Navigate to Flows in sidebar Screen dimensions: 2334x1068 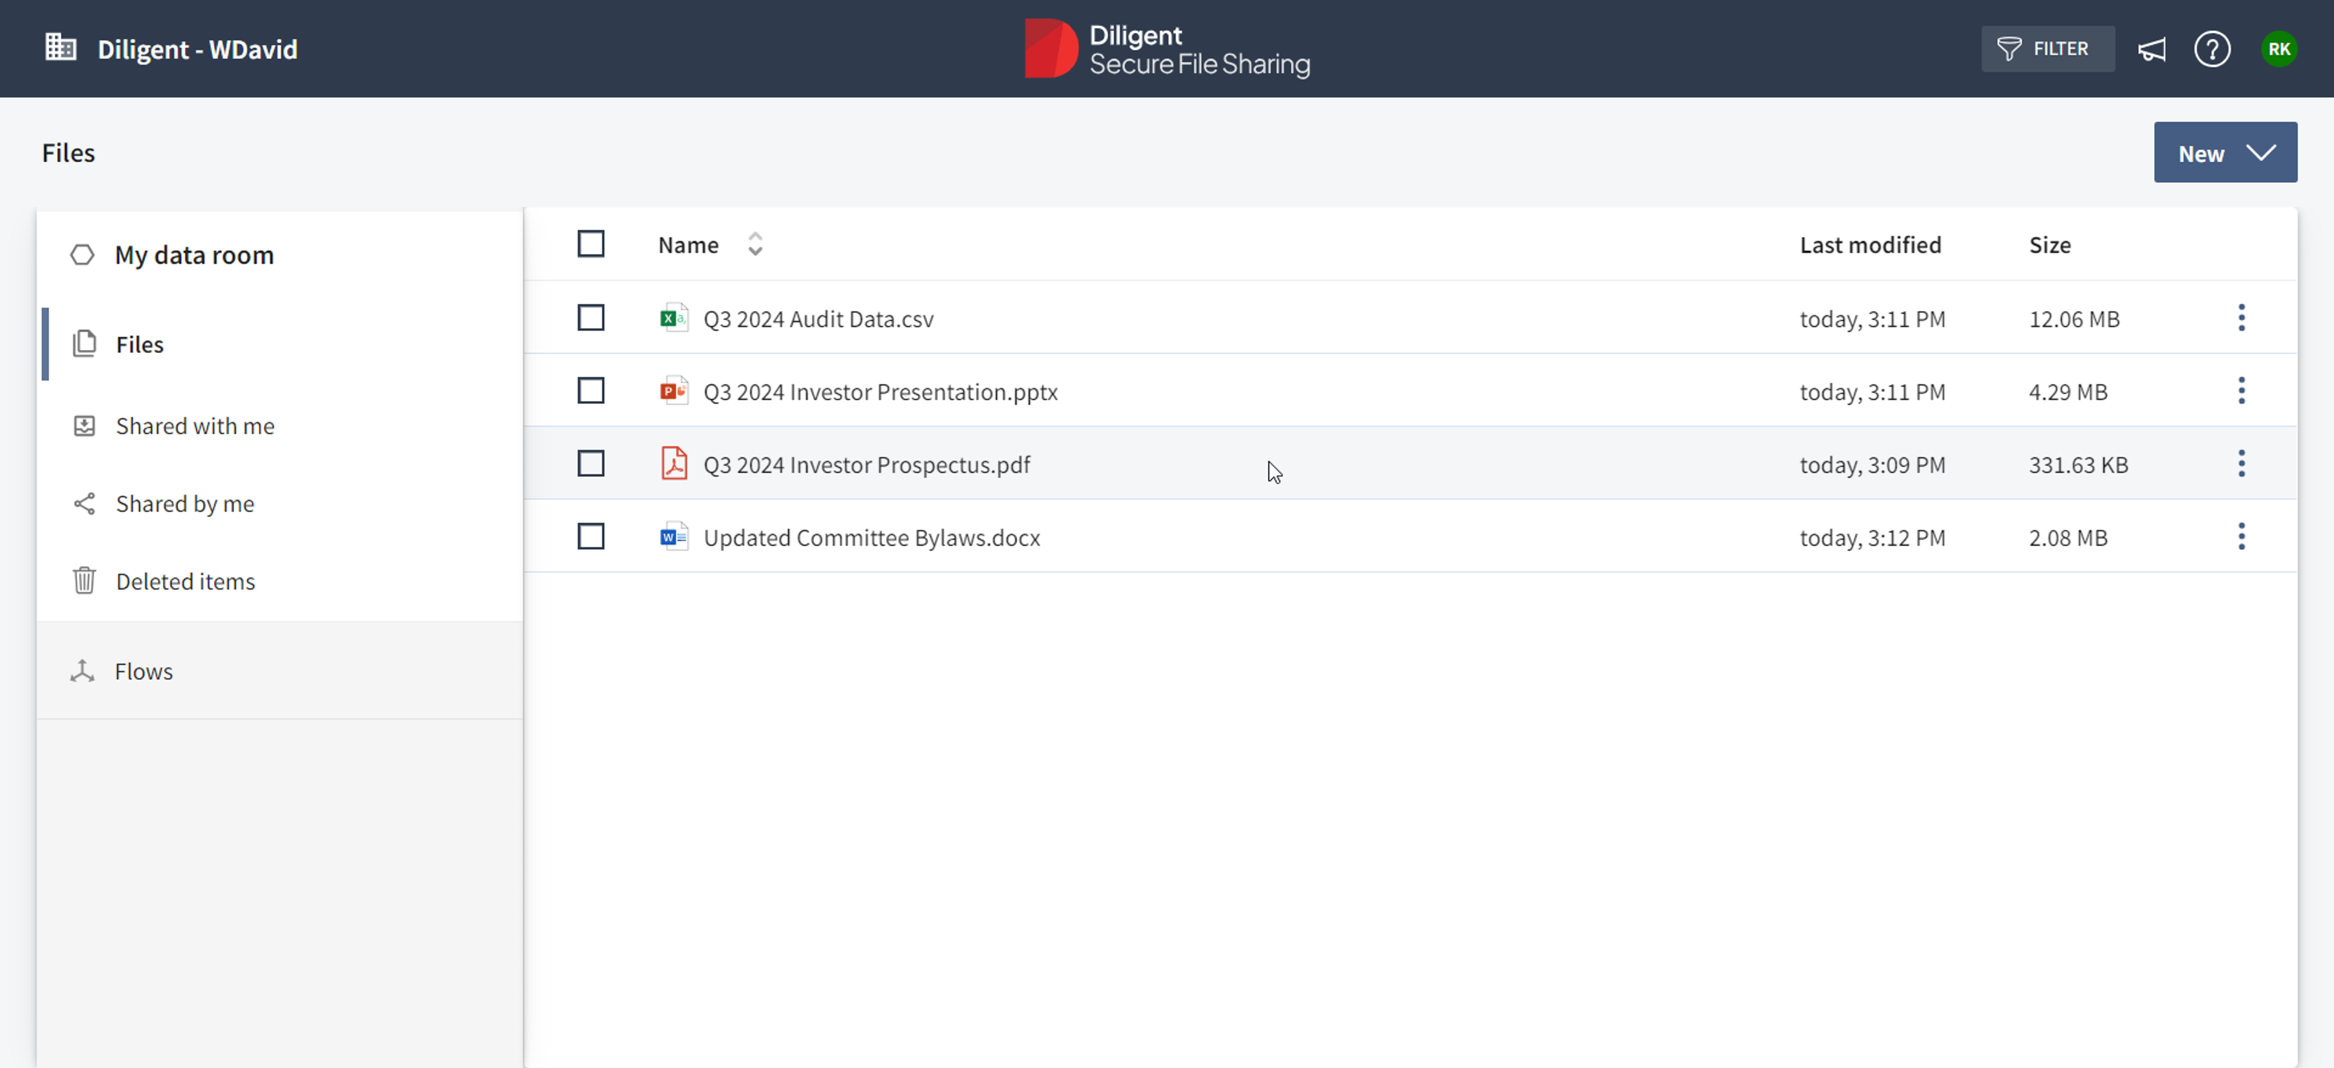pos(143,671)
